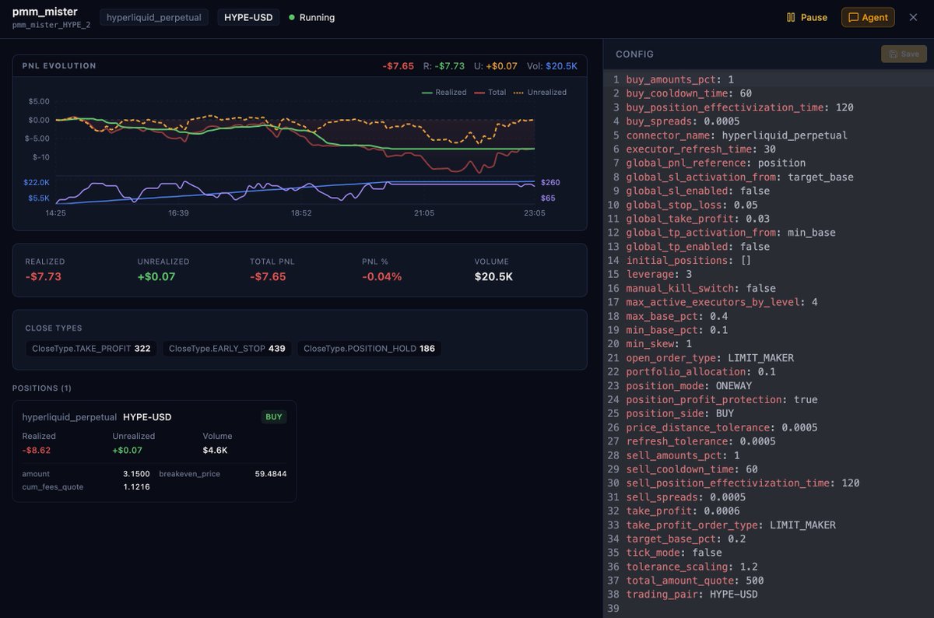Place cursor on sell_spreads config line
The image size is (934, 618).
[x=686, y=497]
